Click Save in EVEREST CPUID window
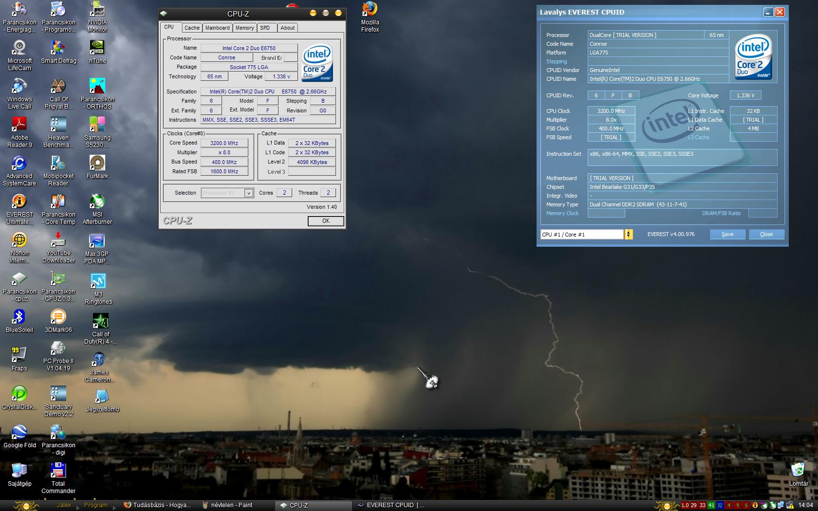 [727, 234]
